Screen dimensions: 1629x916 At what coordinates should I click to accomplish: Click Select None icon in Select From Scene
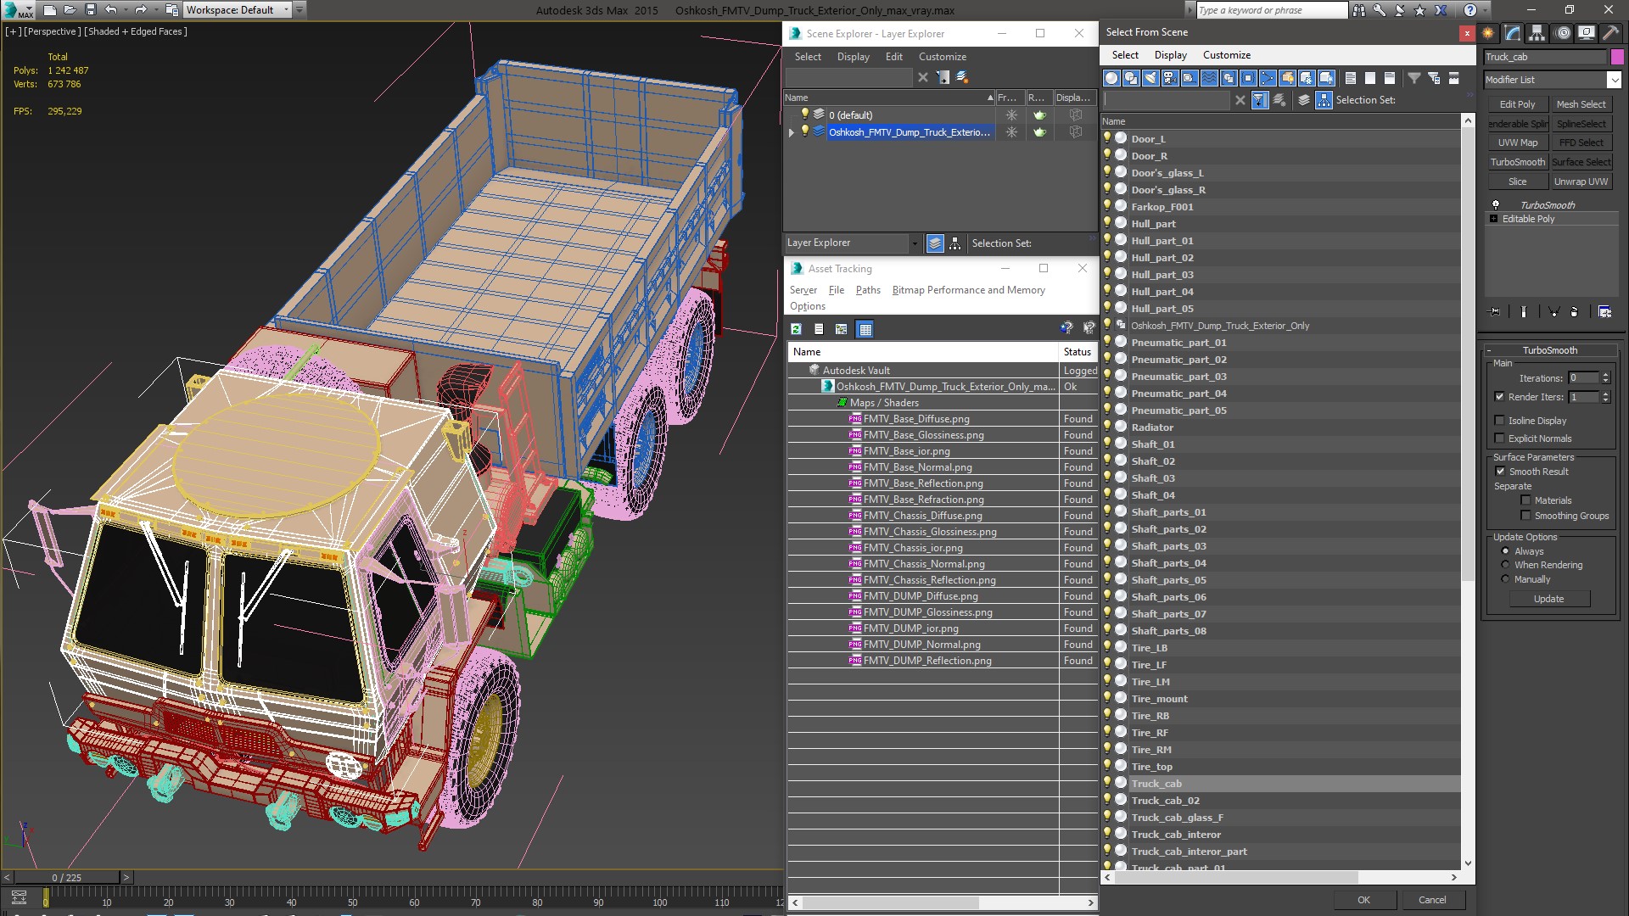pyautogui.click(x=1370, y=78)
